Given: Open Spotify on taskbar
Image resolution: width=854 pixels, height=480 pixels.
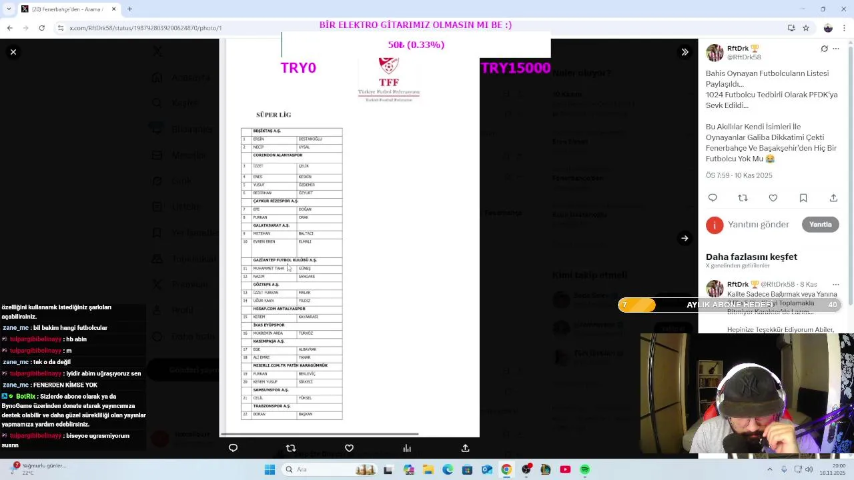Looking at the screenshot, I should coord(585,469).
